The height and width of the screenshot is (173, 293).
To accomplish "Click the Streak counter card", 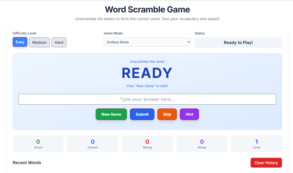I will (202, 144).
